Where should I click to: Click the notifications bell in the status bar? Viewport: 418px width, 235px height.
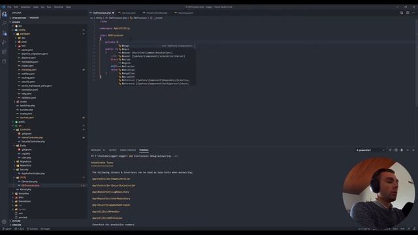click(x=414, y=228)
